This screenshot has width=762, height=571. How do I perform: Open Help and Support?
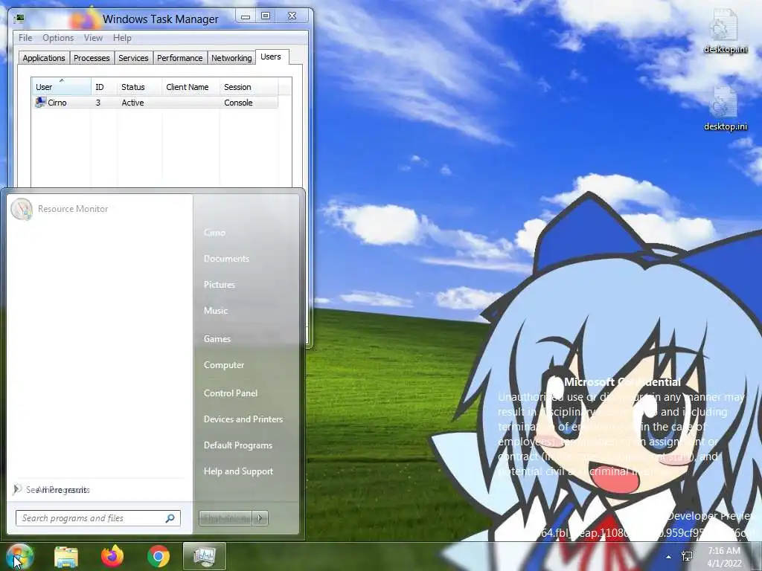tap(239, 471)
